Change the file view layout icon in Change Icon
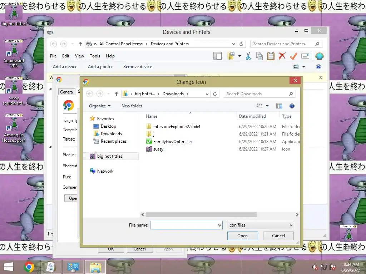366x274 pixels. pos(259,106)
